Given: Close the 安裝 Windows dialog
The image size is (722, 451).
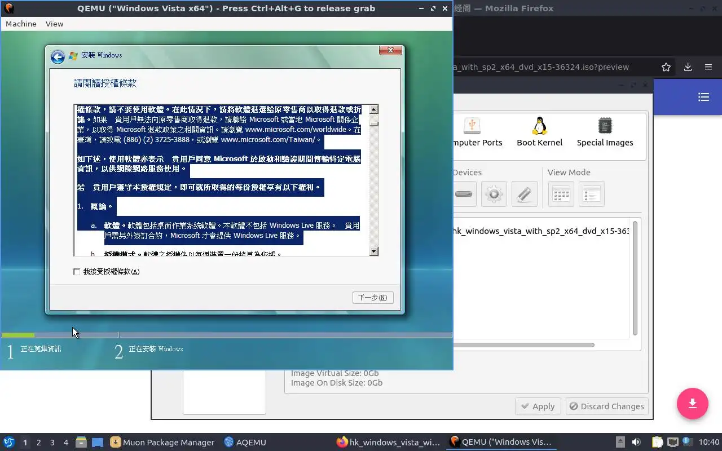Looking at the screenshot, I should pos(390,50).
